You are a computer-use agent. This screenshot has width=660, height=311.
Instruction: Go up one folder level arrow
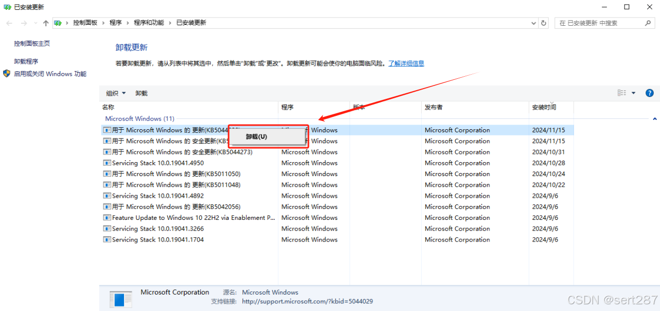(x=46, y=23)
